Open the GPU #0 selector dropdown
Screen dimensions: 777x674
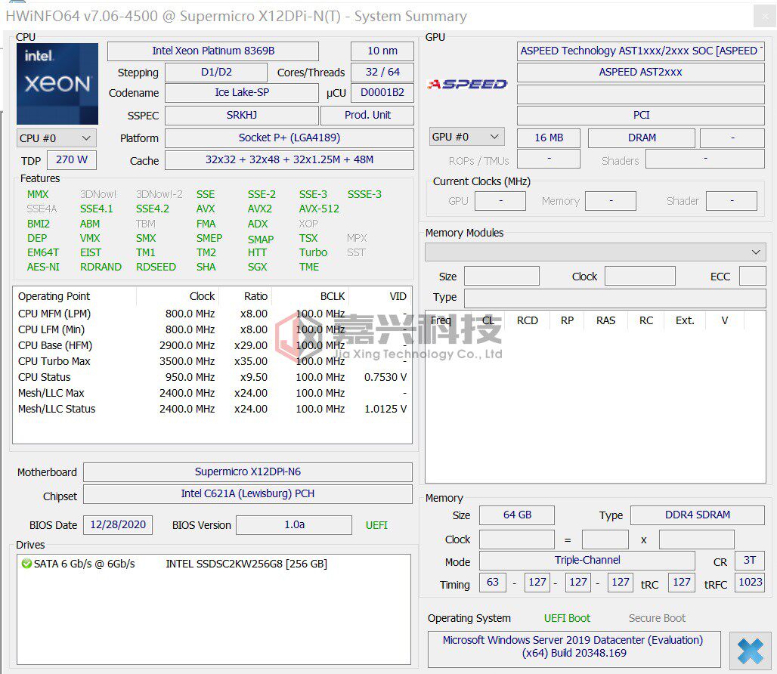point(466,137)
